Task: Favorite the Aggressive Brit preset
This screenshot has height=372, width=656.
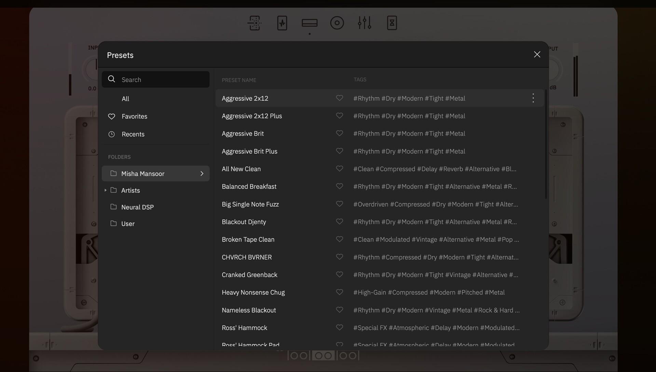Action: coord(339,133)
